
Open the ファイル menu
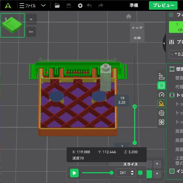click(x=28, y=5)
